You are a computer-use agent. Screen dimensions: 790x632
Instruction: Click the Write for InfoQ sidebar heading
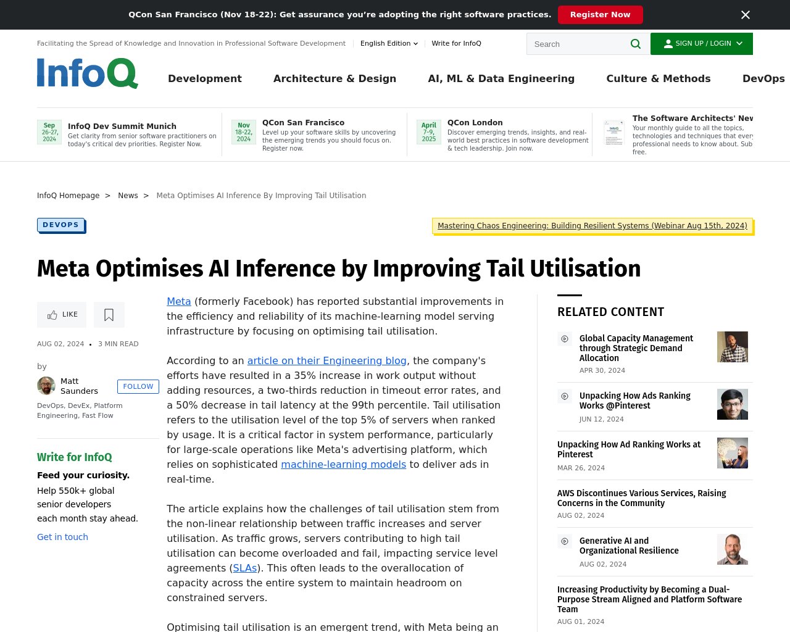[x=75, y=457]
